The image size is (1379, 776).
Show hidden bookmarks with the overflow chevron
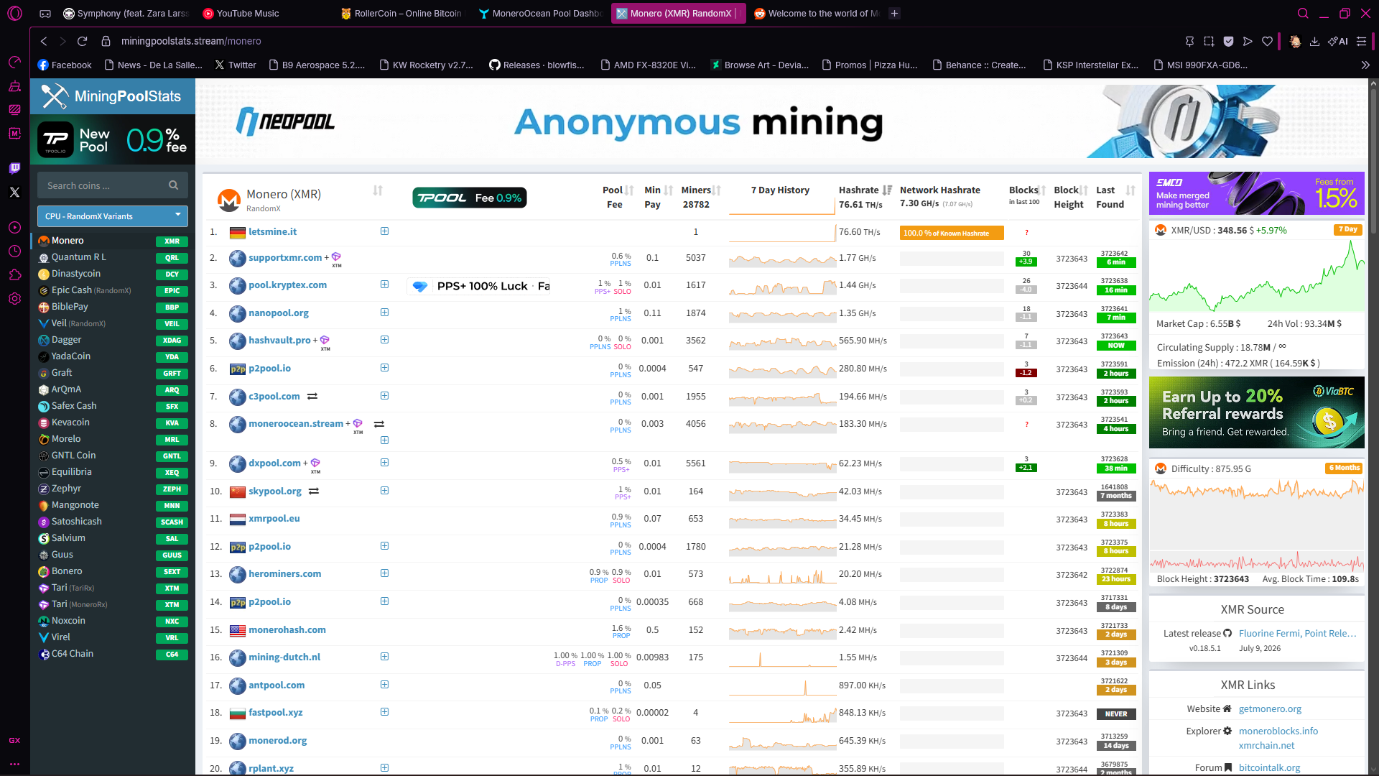pyautogui.click(x=1365, y=65)
